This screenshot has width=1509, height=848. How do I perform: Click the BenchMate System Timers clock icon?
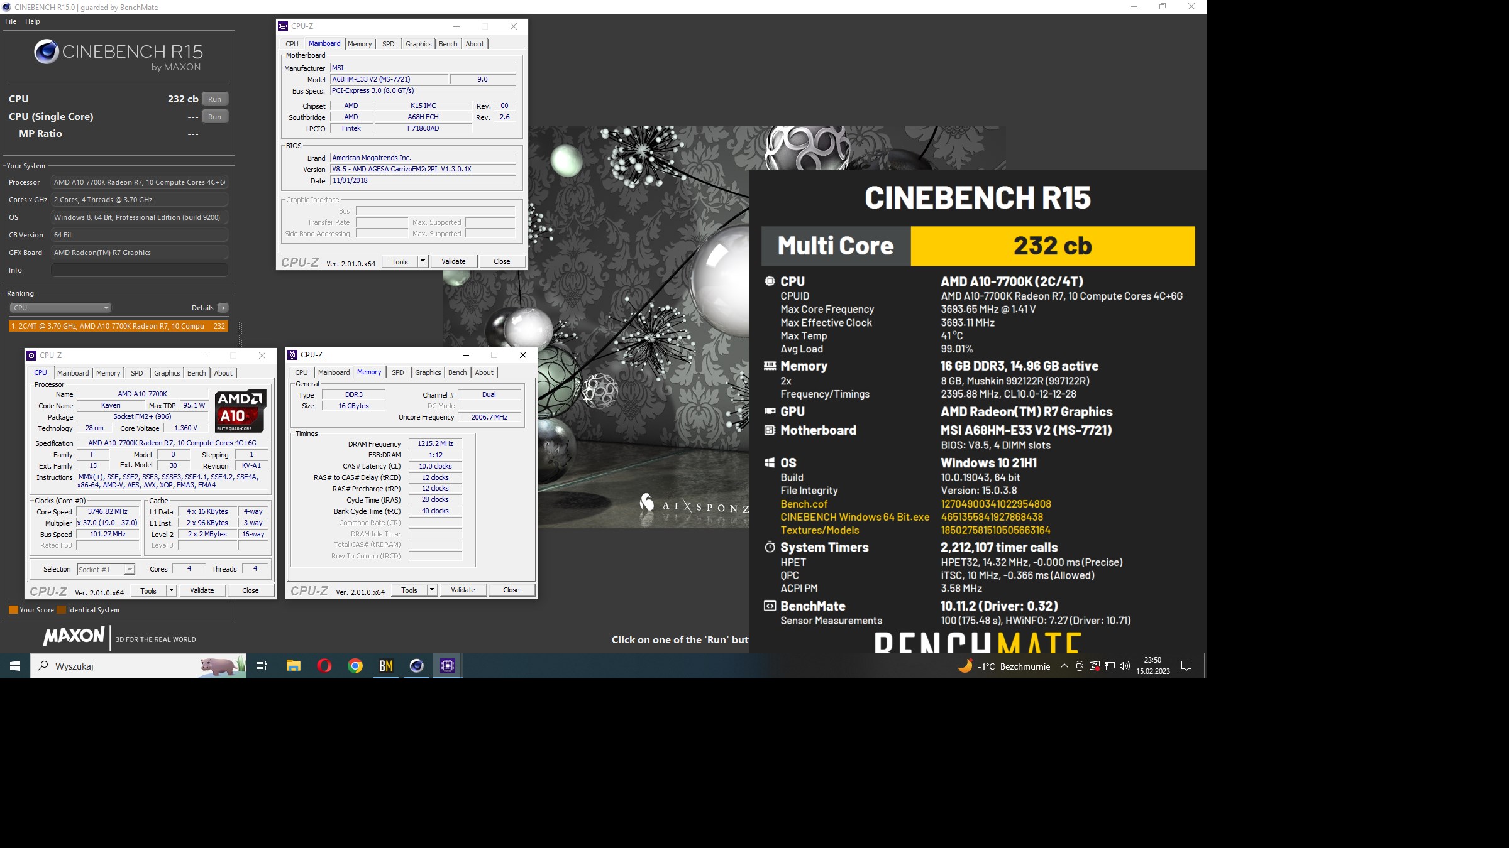point(770,547)
